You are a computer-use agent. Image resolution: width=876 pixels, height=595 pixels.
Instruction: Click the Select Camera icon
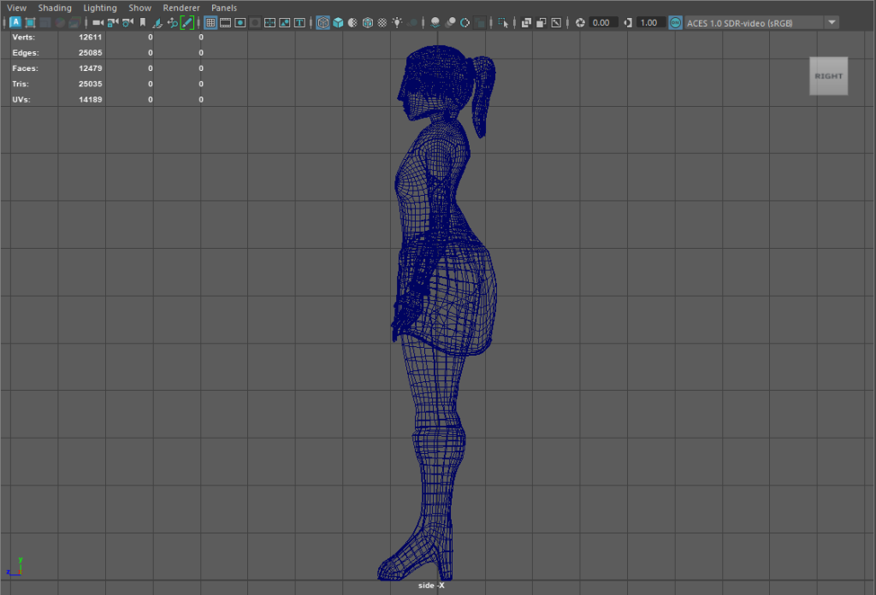[97, 23]
